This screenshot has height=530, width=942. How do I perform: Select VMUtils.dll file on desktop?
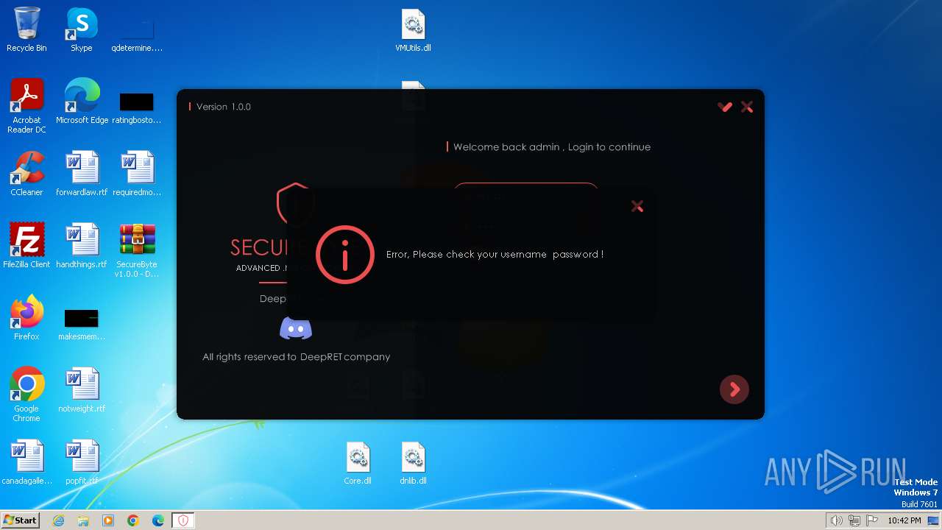point(413,30)
